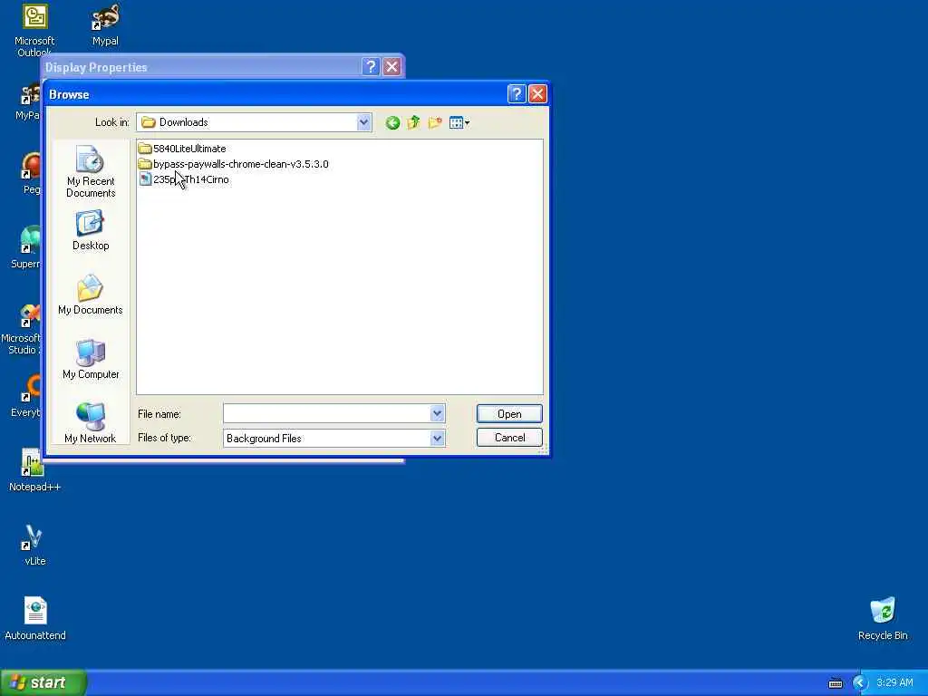The width and height of the screenshot is (928, 696).
Task: Jump to Desktop in places bar
Action: [91, 231]
